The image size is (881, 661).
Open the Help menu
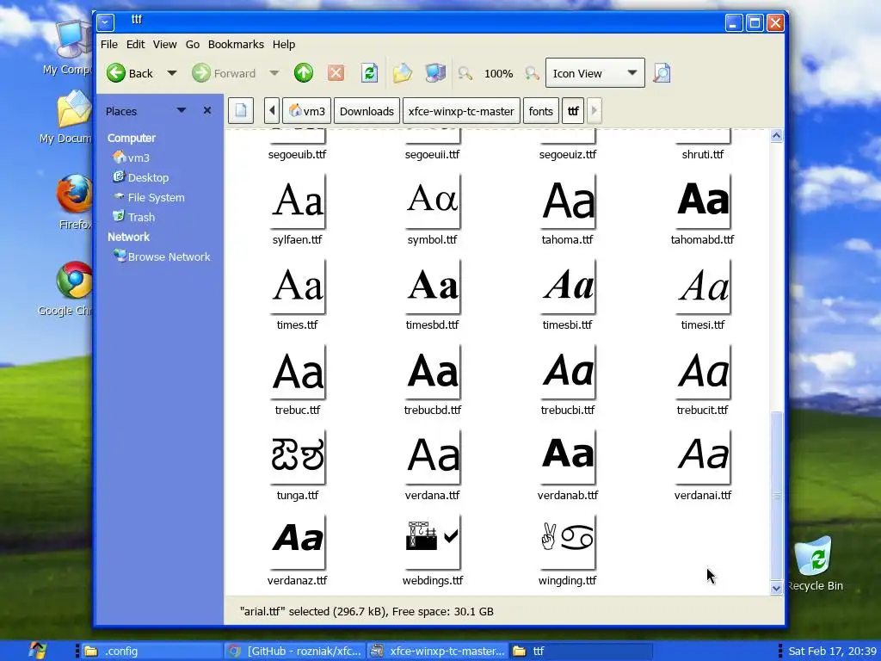284,45
